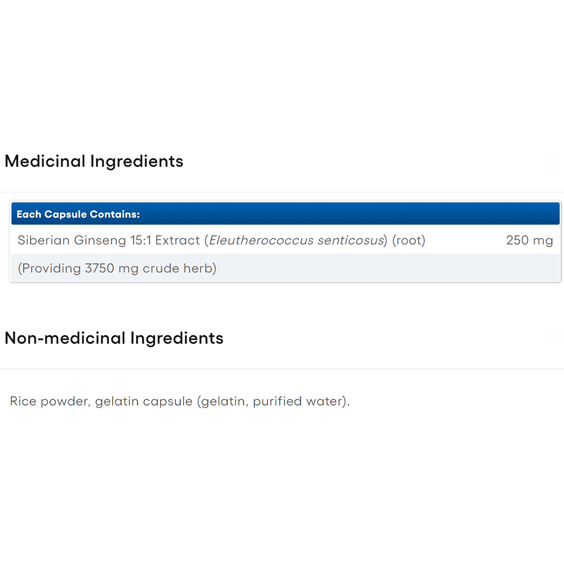The height and width of the screenshot is (564, 564).
Task: Click the 250 mg dosage value
Action: point(529,241)
